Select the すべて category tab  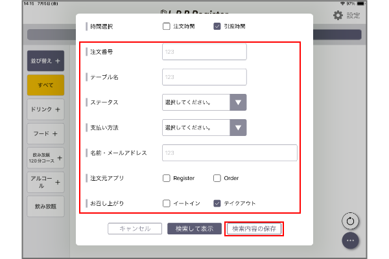coord(45,85)
